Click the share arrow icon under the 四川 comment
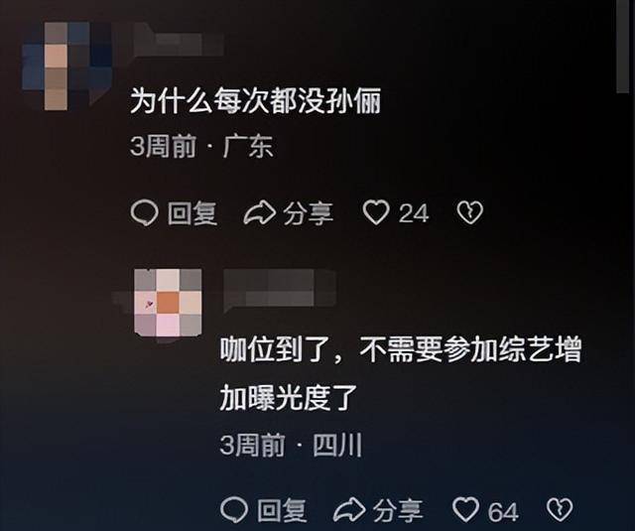 (349, 509)
